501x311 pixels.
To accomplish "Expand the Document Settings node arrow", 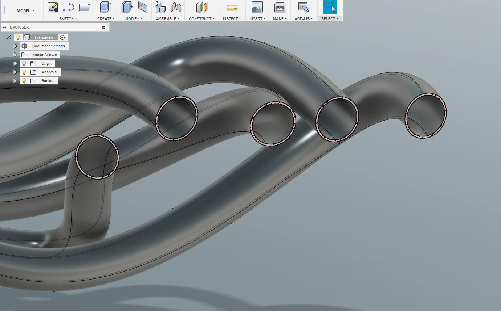I will pyautogui.click(x=15, y=46).
